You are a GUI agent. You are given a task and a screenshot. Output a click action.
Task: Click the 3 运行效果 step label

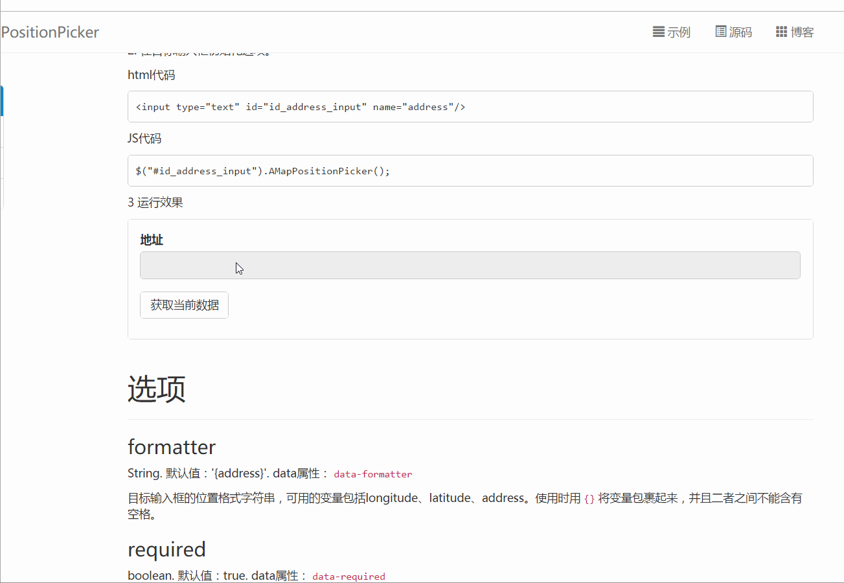(x=155, y=203)
